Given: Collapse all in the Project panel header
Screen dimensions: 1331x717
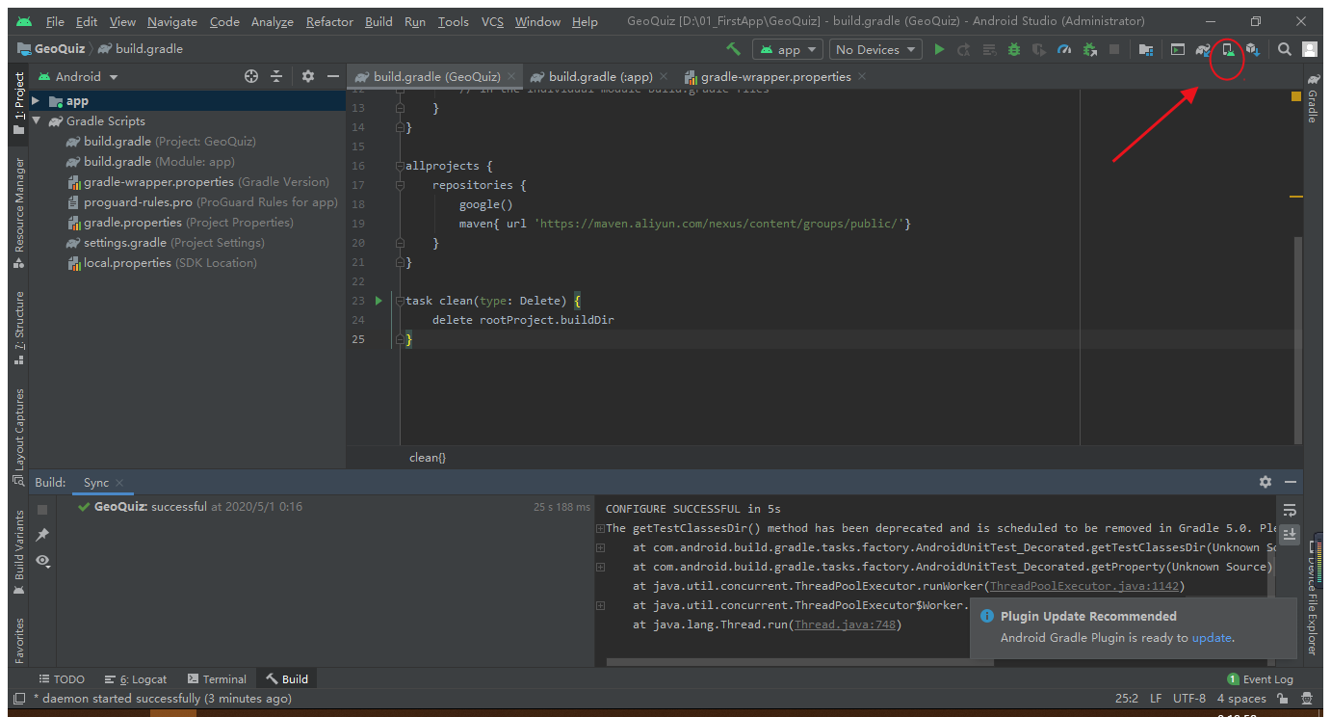Looking at the screenshot, I should pyautogui.click(x=276, y=76).
